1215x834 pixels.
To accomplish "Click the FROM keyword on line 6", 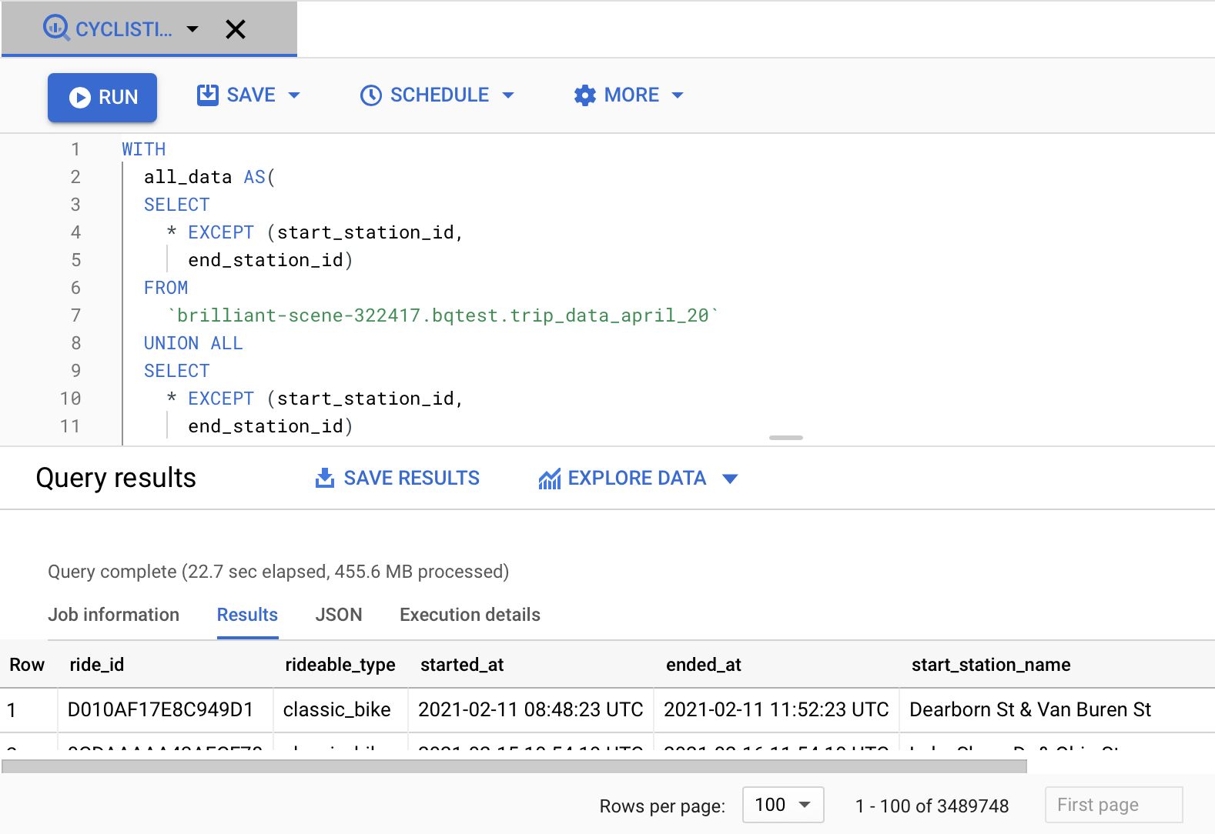I will 166,288.
